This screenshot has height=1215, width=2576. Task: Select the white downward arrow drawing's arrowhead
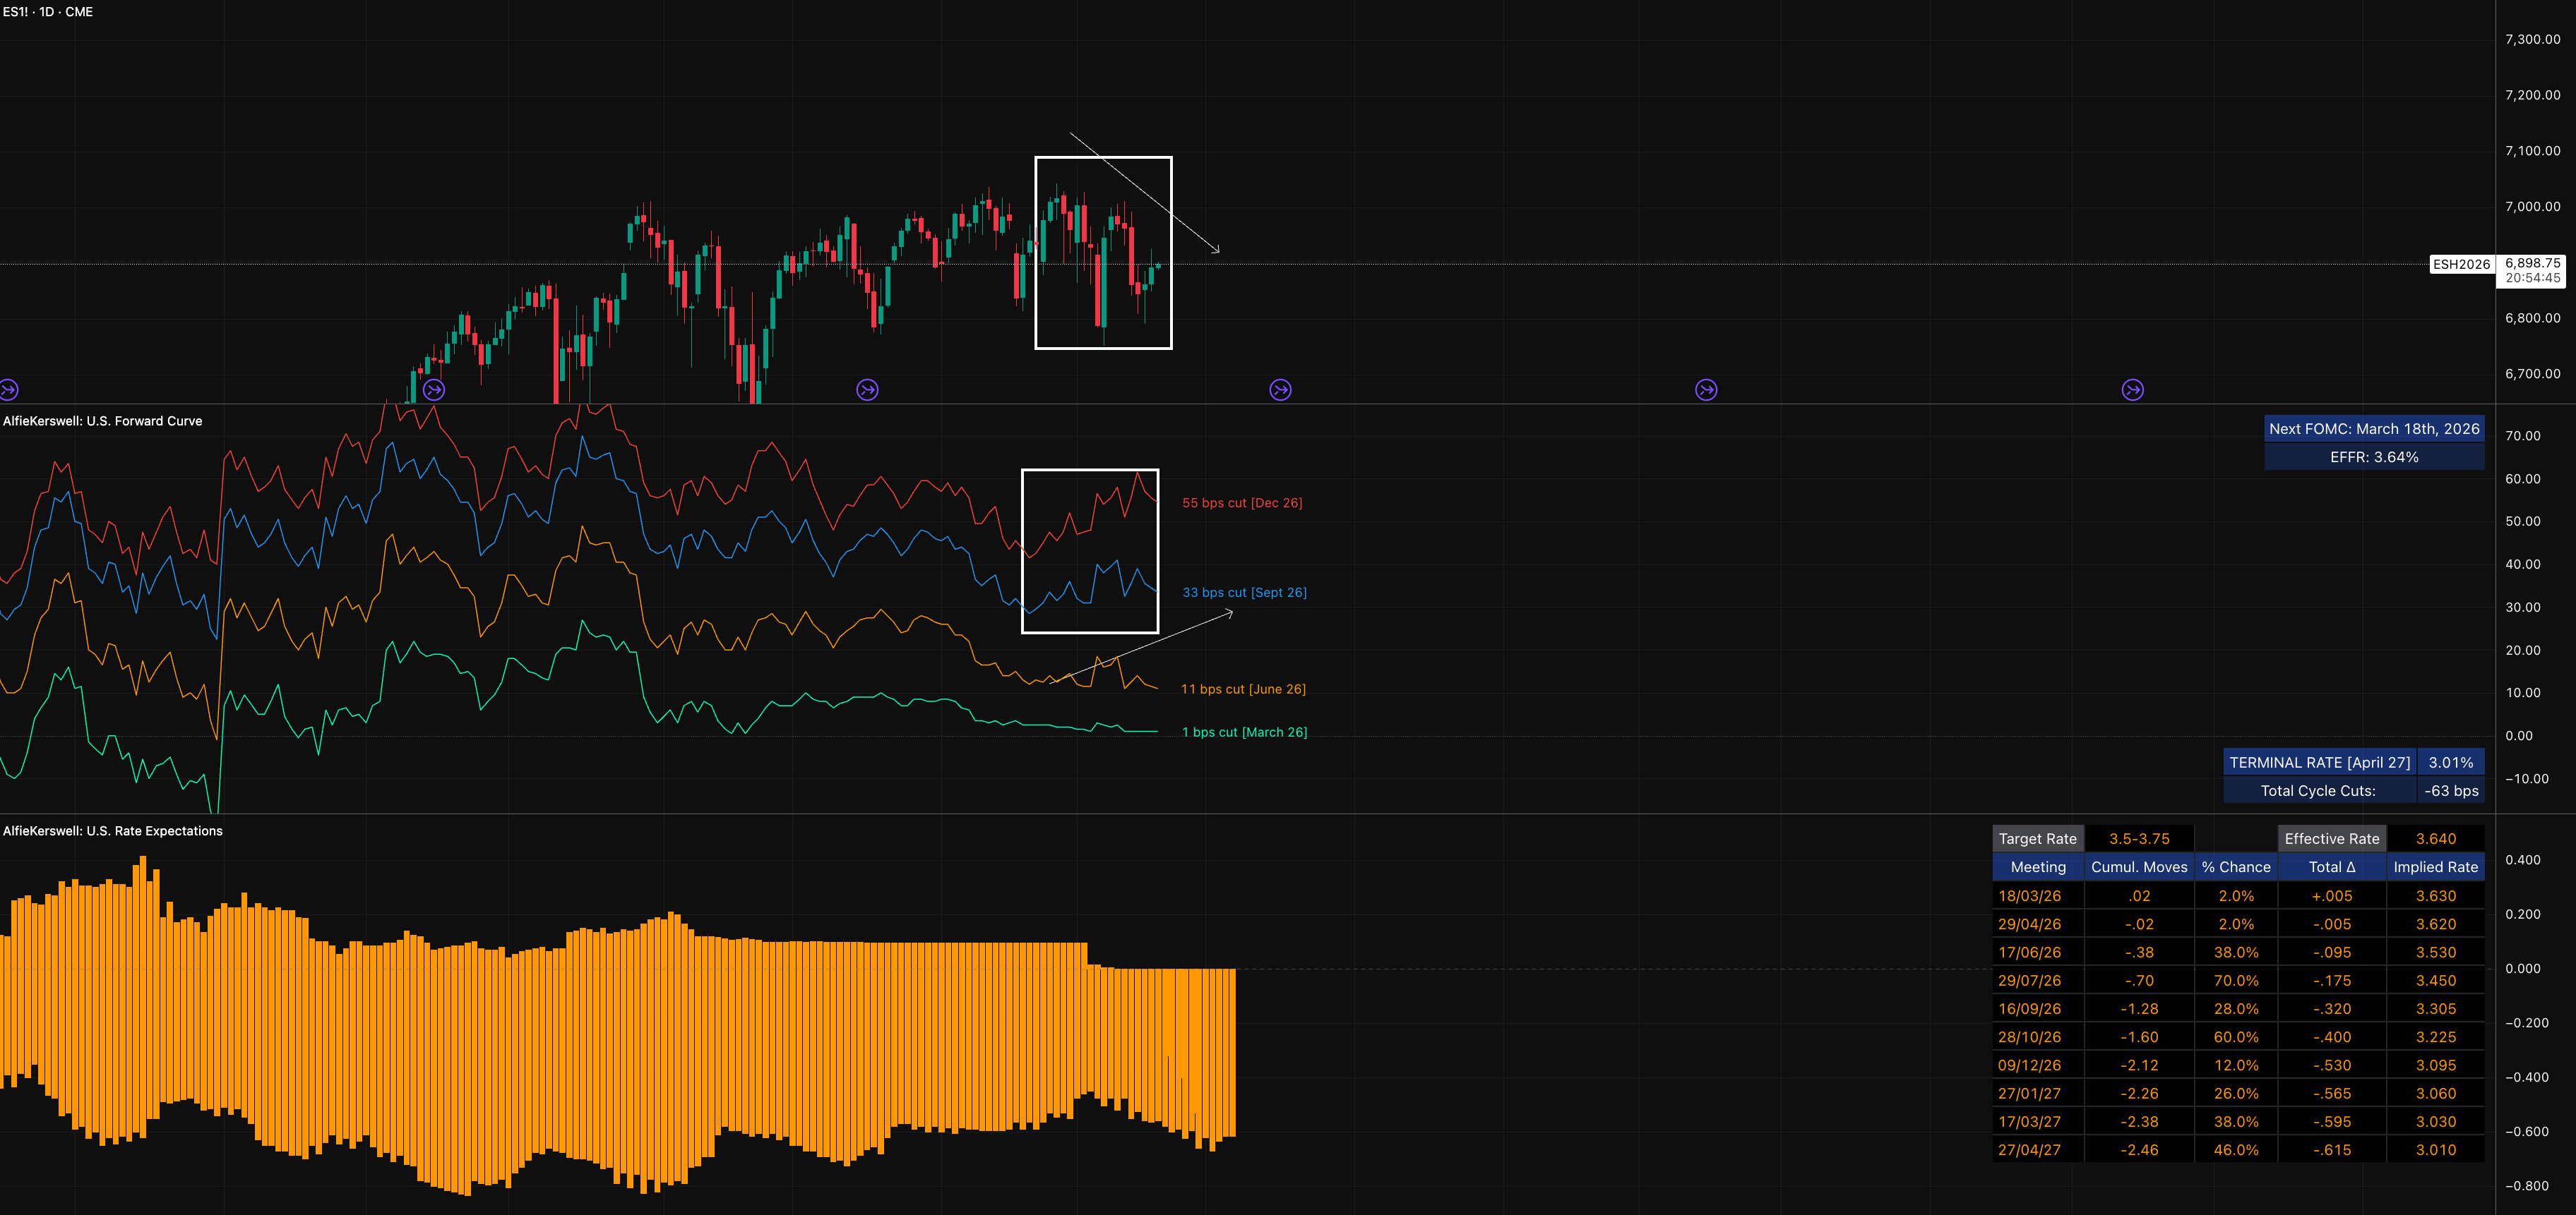pos(1217,250)
